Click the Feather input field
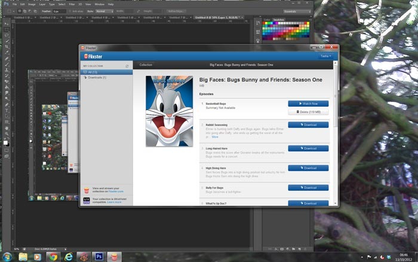This screenshot has height=262, width=418. tap(59, 11)
